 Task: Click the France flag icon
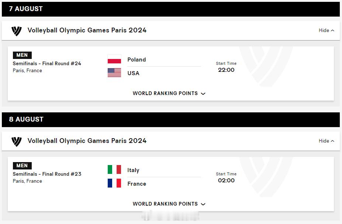(114, 183)
